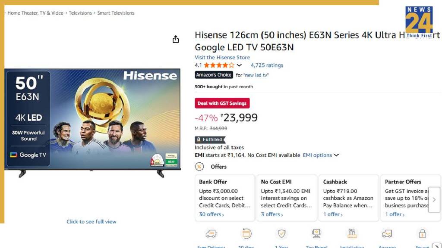Open the Smart Televisions breadcrumb

[x=116, y=13]
